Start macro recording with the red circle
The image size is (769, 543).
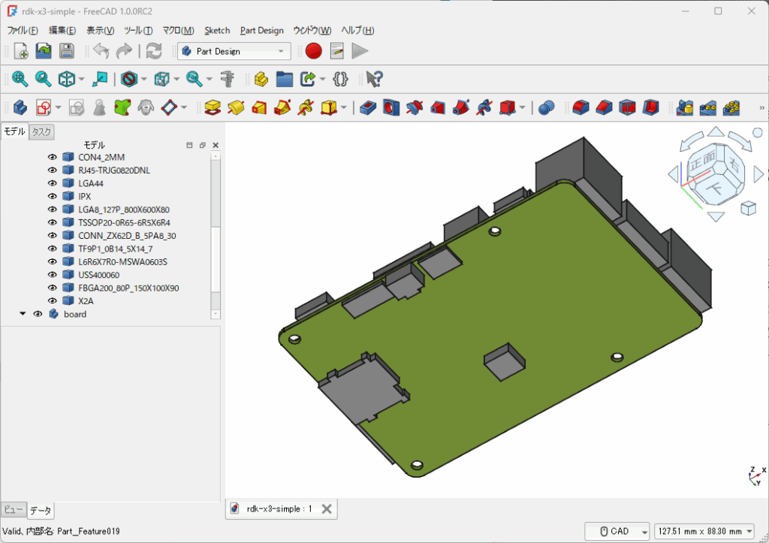pos(314,51)
